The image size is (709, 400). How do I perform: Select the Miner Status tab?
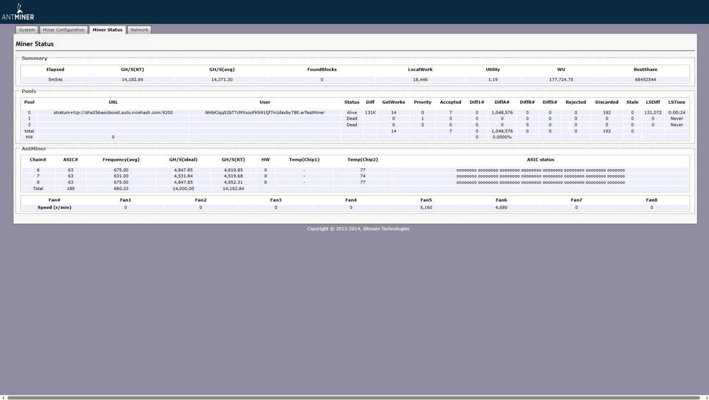(108, 29)
